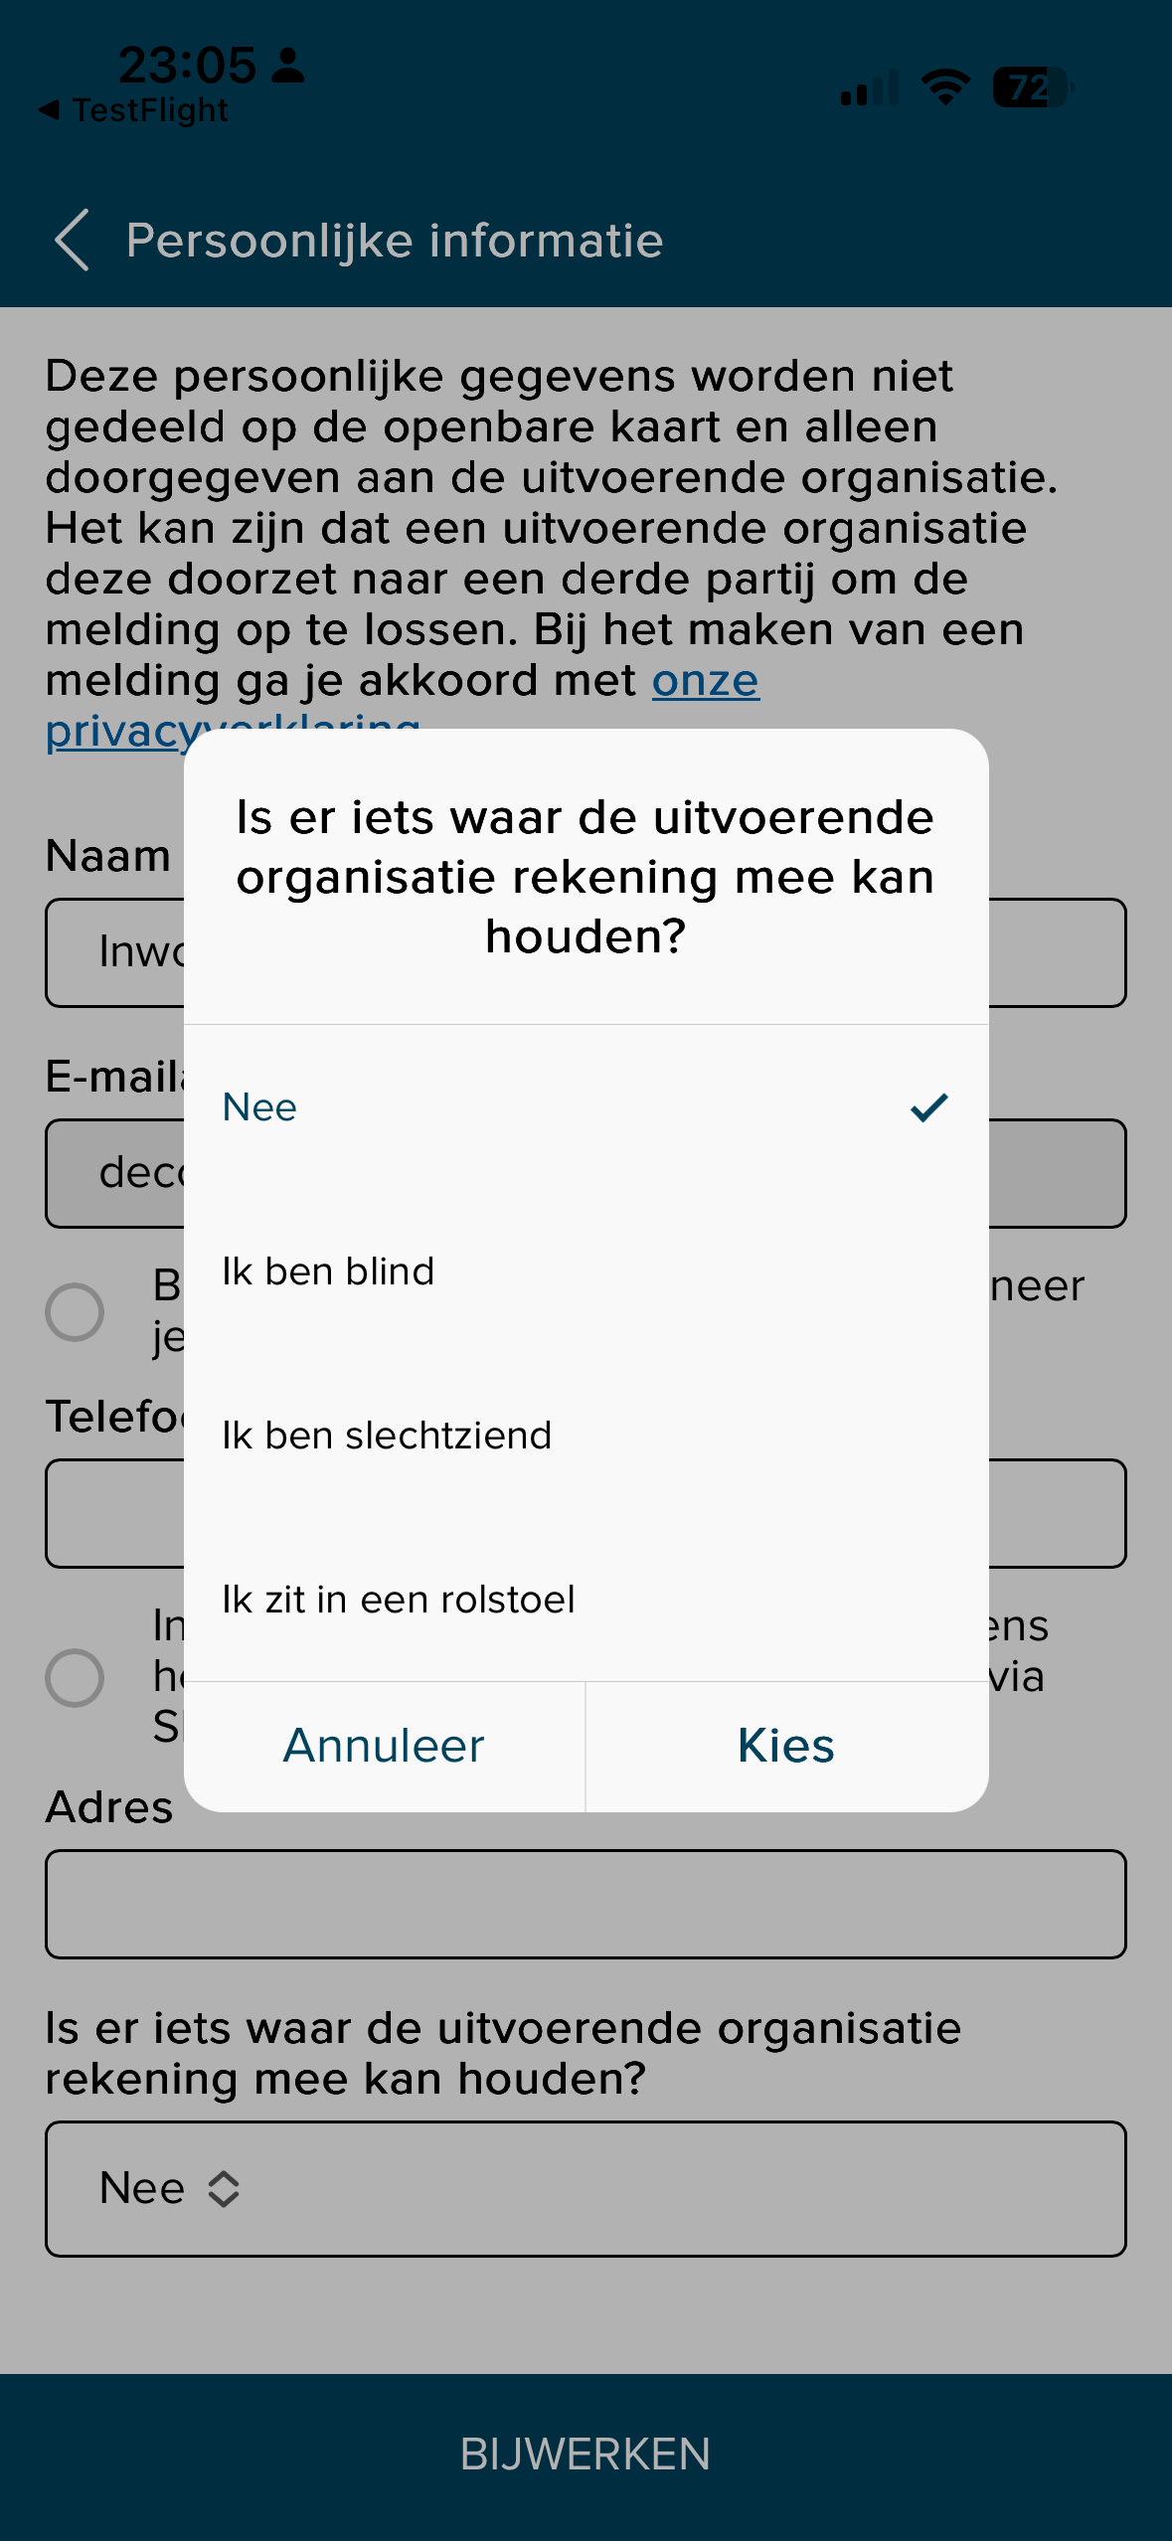Tap the clock showing 23:05

pyautogui.click(x=185, y=64)
